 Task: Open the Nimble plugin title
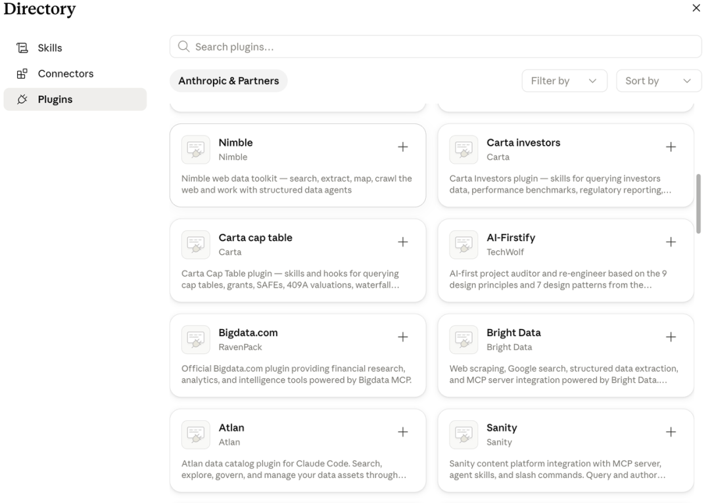pos(235,142)
